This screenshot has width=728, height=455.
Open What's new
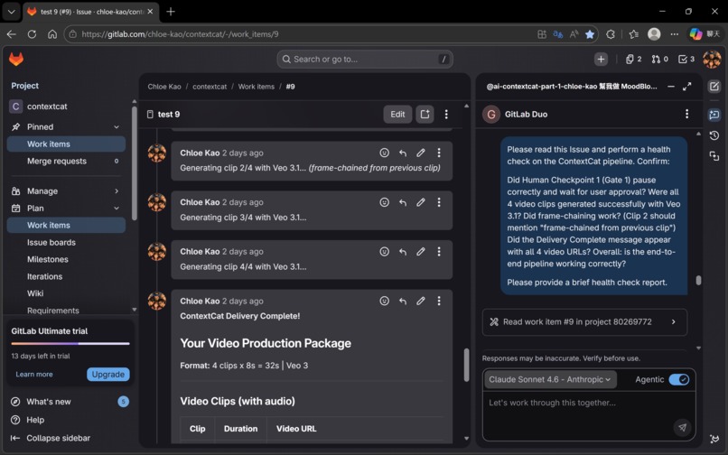click(70, 402)
